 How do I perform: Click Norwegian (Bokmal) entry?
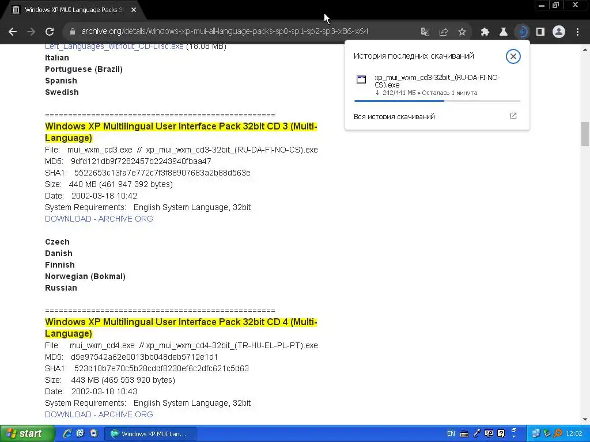pos(85,276)
